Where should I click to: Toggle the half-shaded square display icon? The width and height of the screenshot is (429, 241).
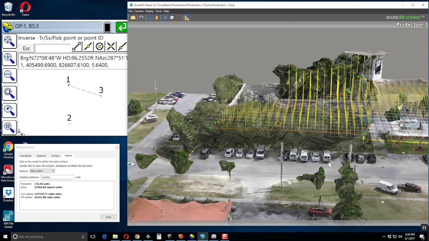(x=172, y=18)
